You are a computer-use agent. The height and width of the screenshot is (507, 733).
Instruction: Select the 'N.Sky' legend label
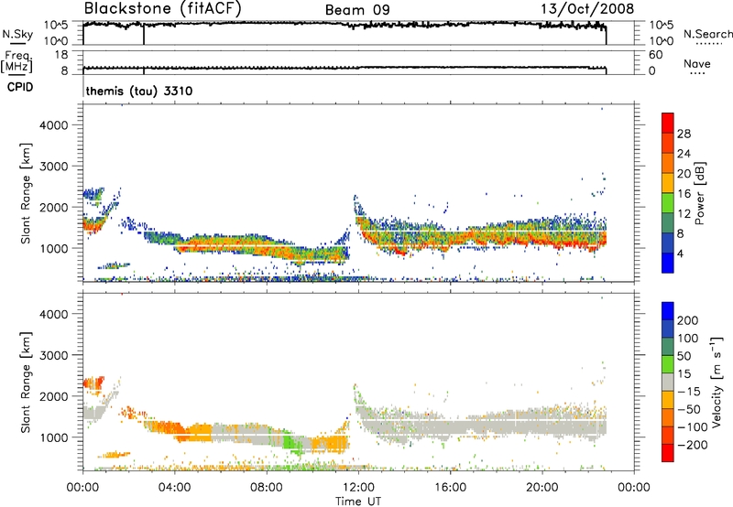pos(17,34)
